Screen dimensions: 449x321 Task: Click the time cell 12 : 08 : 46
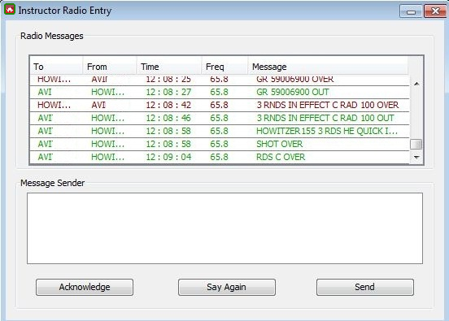point(168,118)
